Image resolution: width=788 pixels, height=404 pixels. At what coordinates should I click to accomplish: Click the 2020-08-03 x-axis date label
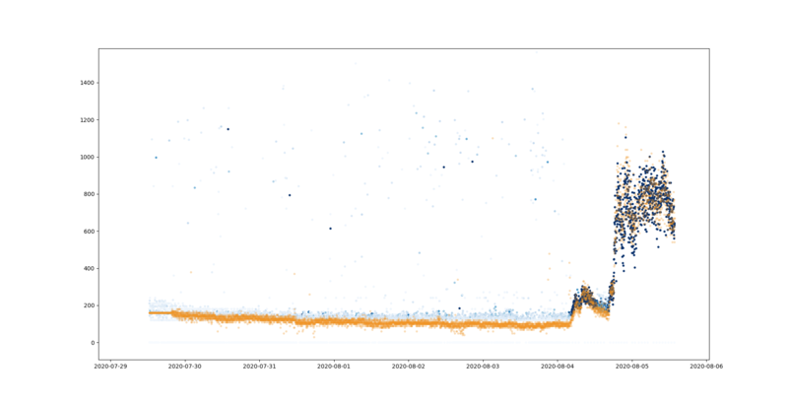point(483,367)
